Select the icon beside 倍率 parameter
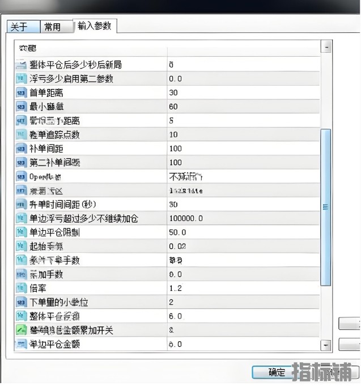The image size is (361, 386). (22, 289)
